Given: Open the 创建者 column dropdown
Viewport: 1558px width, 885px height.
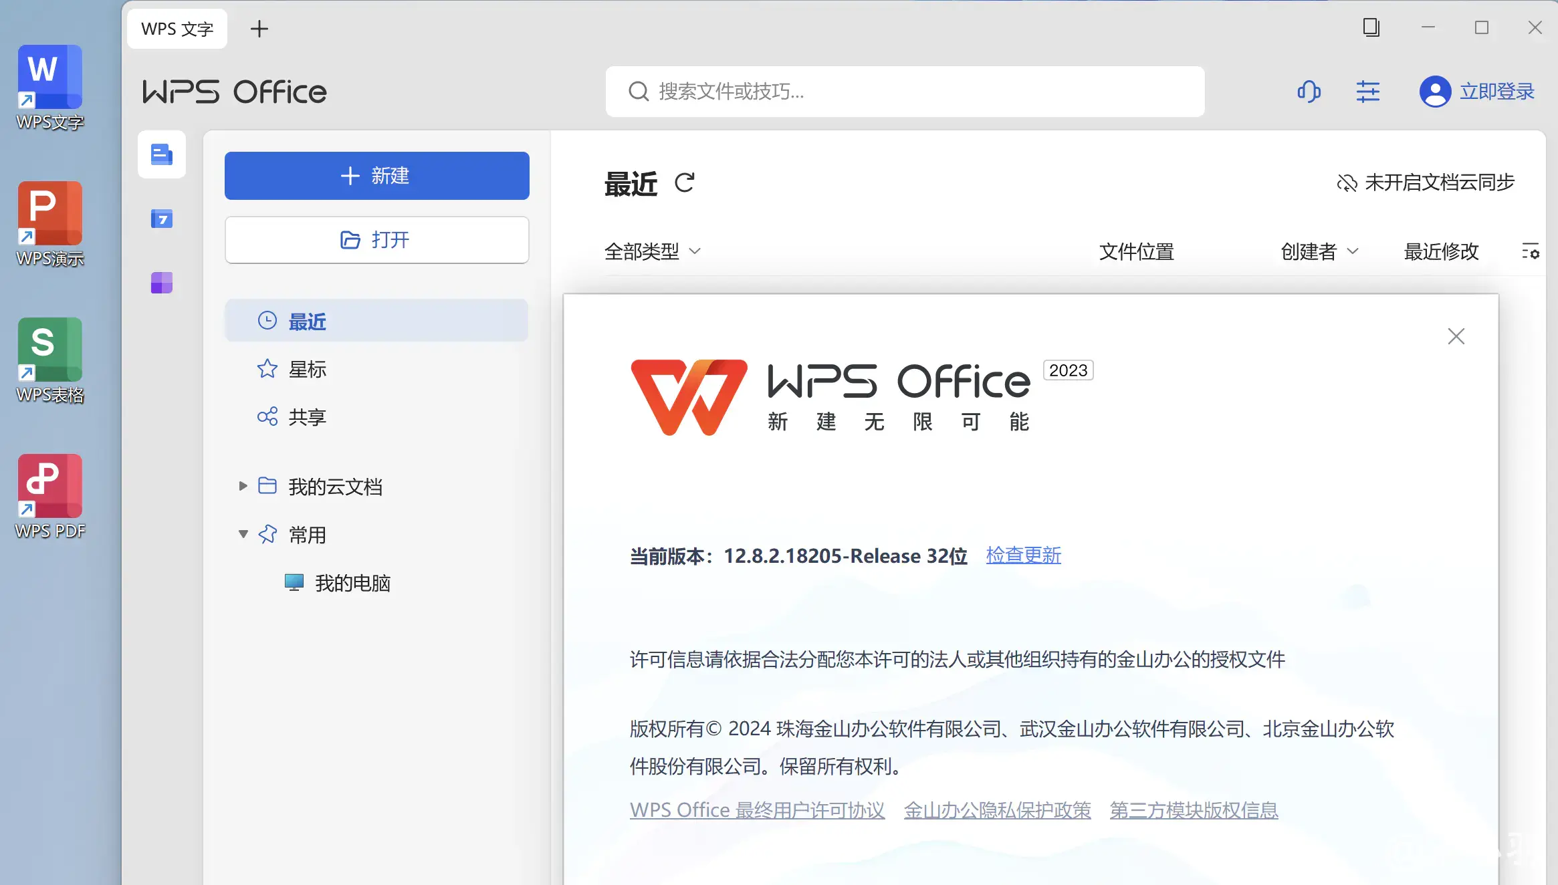Looking at the screenshot, I should [1319, 251].
